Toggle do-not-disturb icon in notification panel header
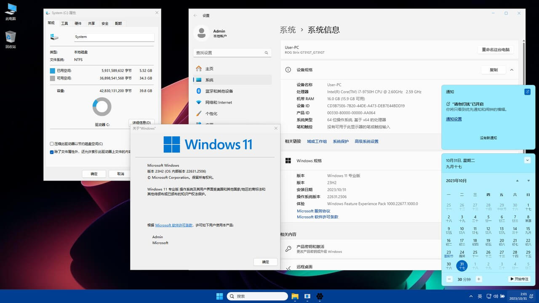 tap(528, 92)
